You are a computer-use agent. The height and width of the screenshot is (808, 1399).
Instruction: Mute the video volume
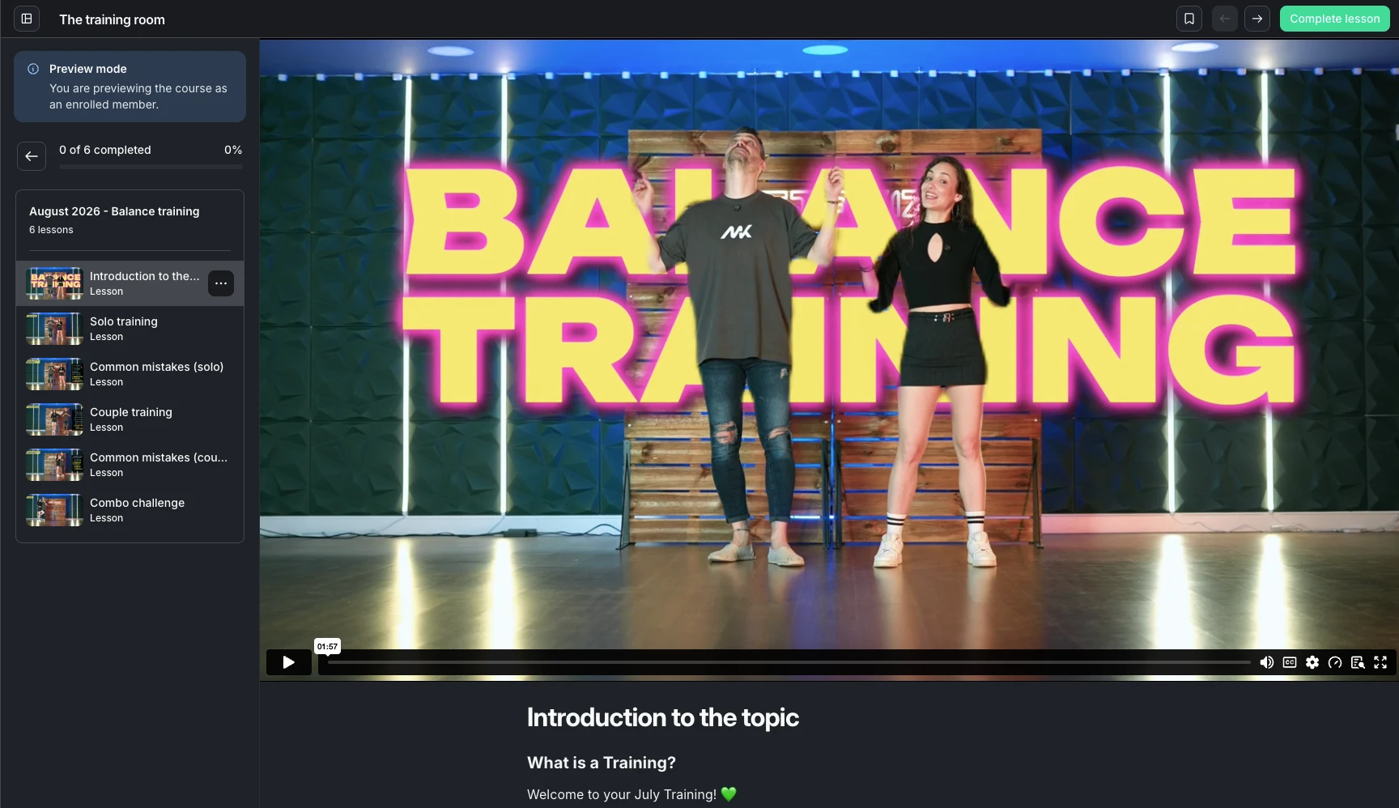[x=1267, y=662]
